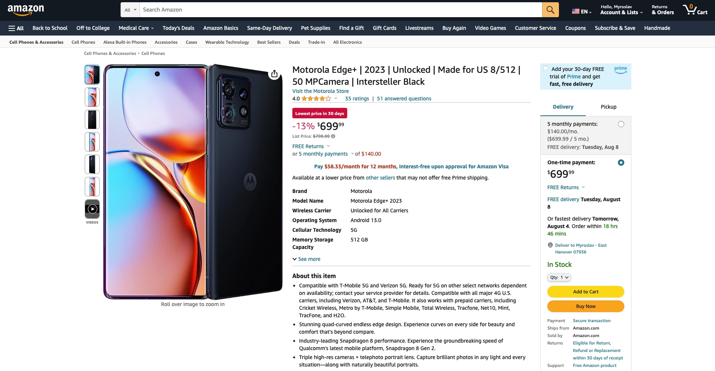
Task: Check the Prime 30-day free trial box
Action: point(545,68)
